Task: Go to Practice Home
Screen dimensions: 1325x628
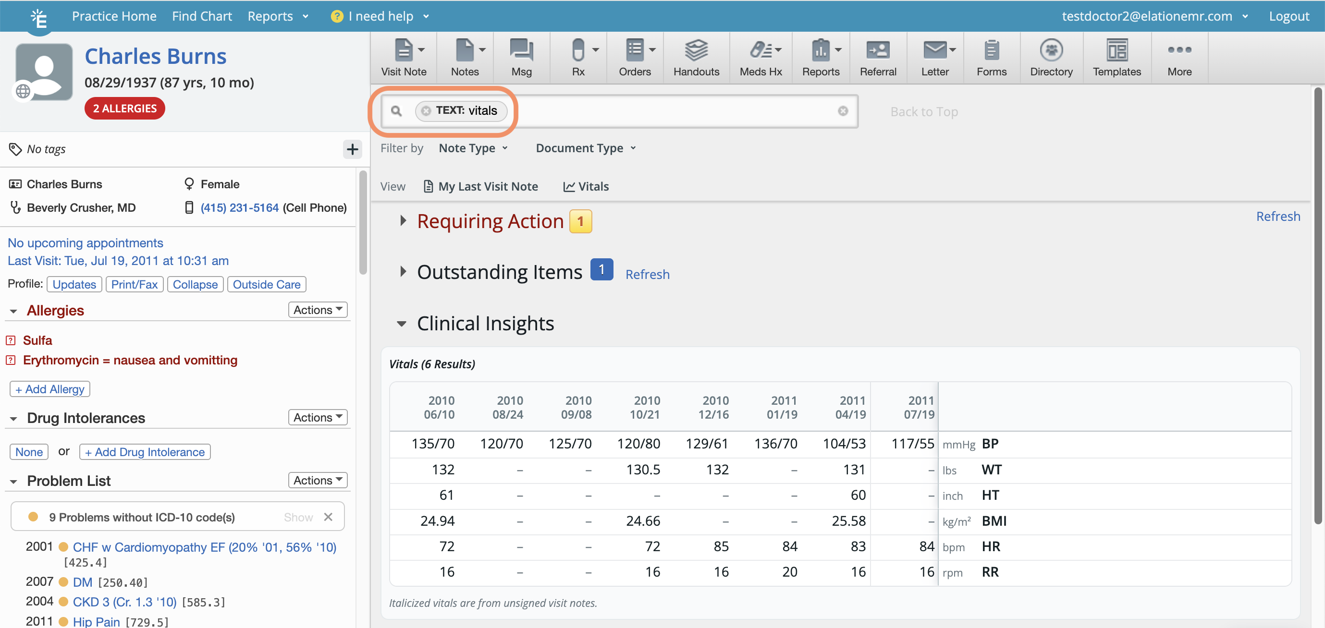Action: tap(114, 16)
